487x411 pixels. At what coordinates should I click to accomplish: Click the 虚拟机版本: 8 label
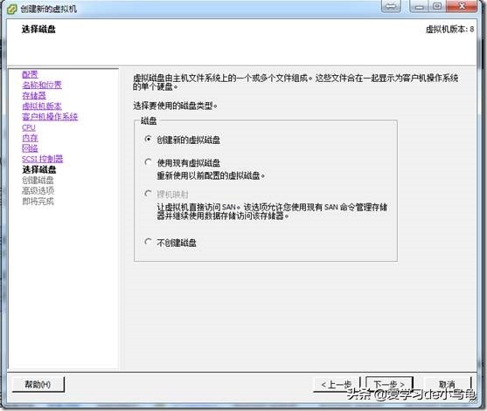coord(449,30)
